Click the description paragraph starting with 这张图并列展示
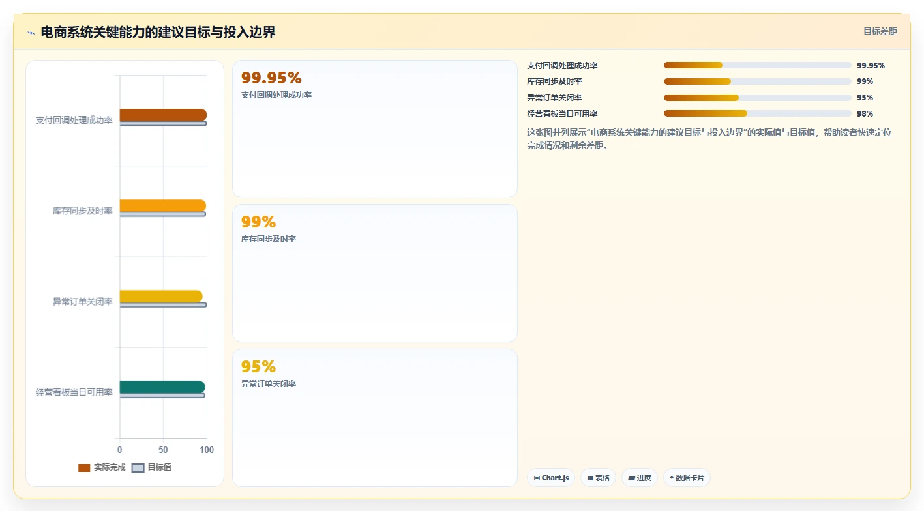924x511 pixels. click(709, 139)
